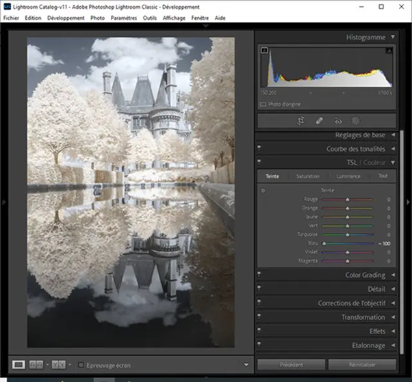This screenshot has height=382, width=412.
Task: Toggle the Courbe des tonalités panel switch
Action: tap(259, 148)
